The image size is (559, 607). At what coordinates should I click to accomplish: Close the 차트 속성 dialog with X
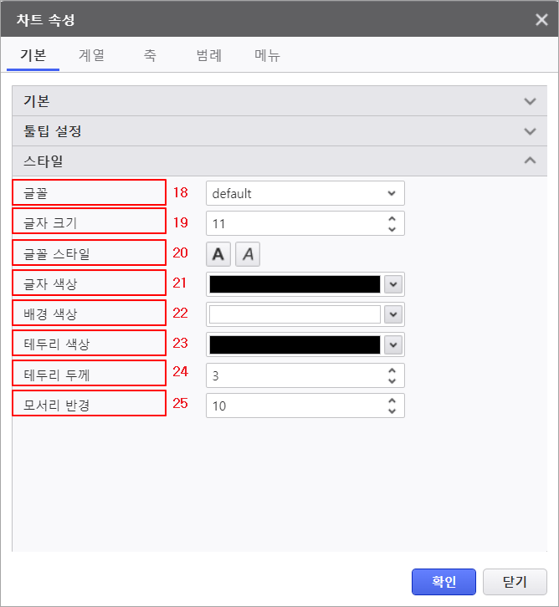[x=541, y=19]
